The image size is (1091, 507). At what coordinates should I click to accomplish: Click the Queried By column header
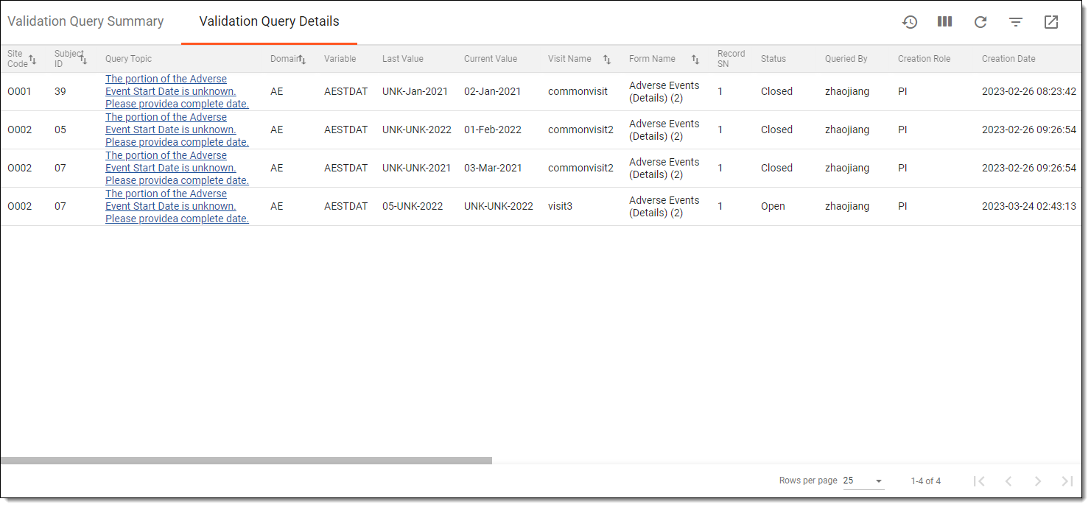pos(846,59)
